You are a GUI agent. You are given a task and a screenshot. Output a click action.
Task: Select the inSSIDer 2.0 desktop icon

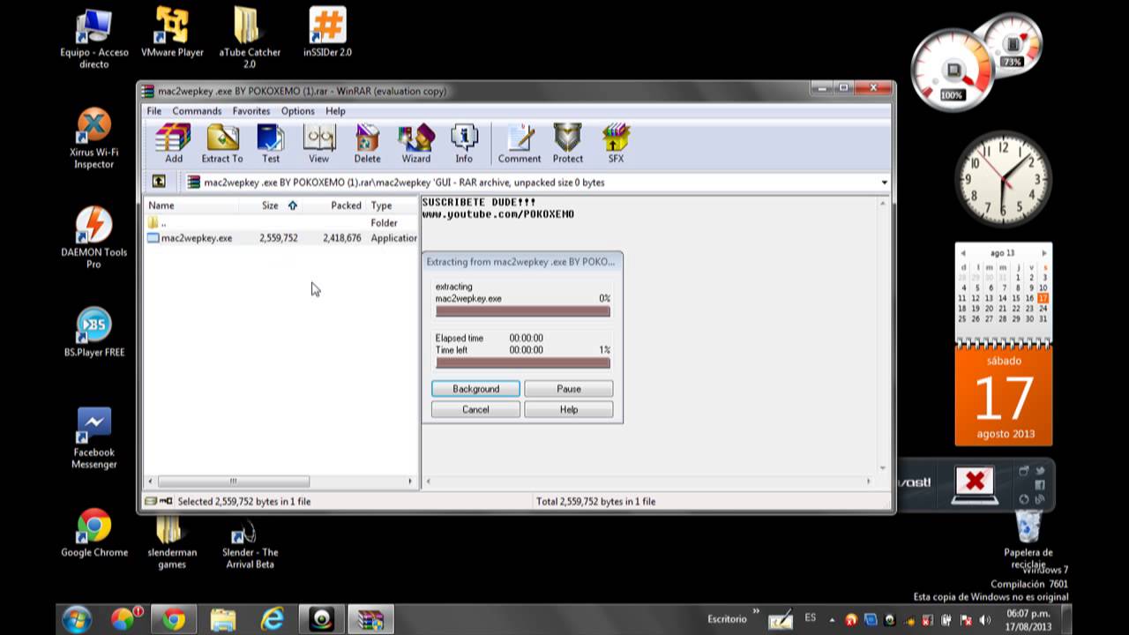tap(327, 34)
